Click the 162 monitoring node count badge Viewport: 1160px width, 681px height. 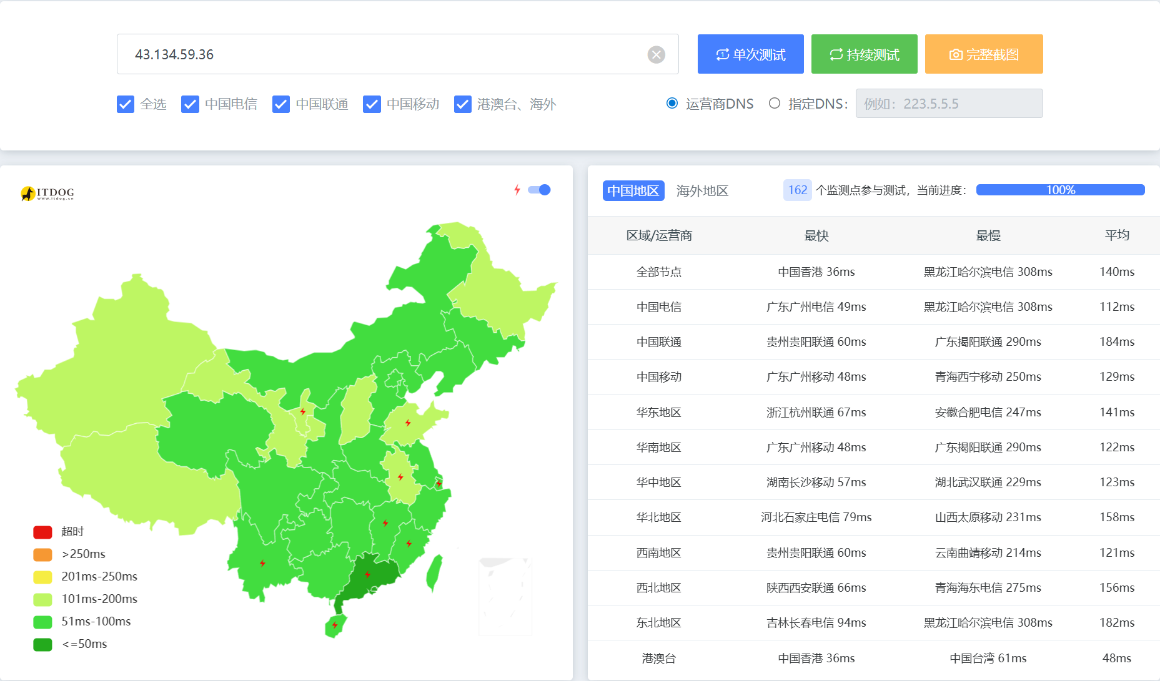tap(797, 190)
